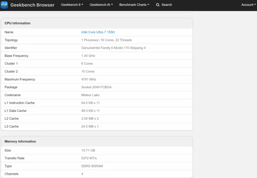
Task: Click the L2 Cache value '2.00 MB x 2'
Action: [x=90, y=119]
